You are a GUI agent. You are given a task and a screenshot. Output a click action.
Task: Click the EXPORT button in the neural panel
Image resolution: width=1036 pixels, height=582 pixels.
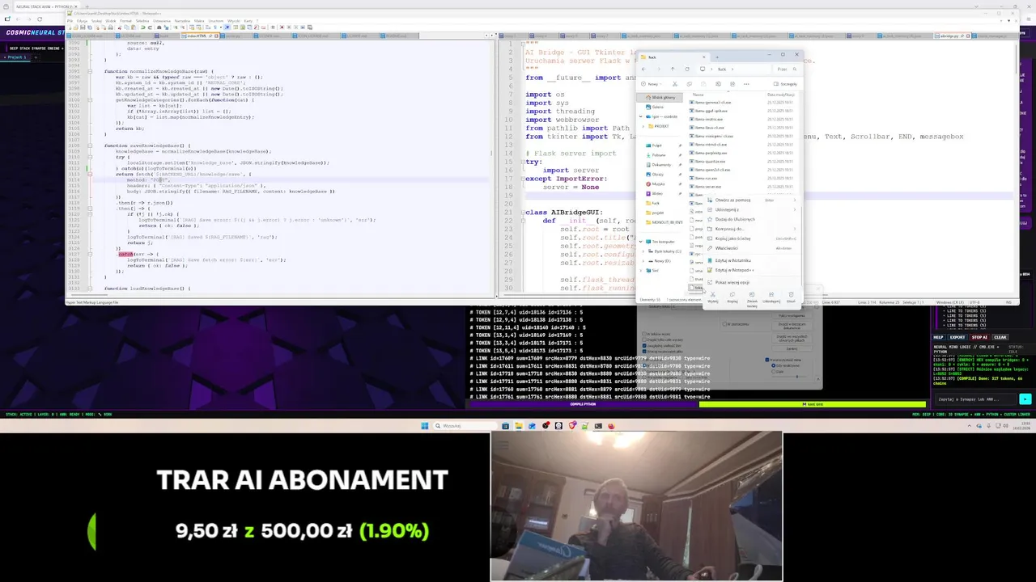pyautogui.click(x=957, y=337)
